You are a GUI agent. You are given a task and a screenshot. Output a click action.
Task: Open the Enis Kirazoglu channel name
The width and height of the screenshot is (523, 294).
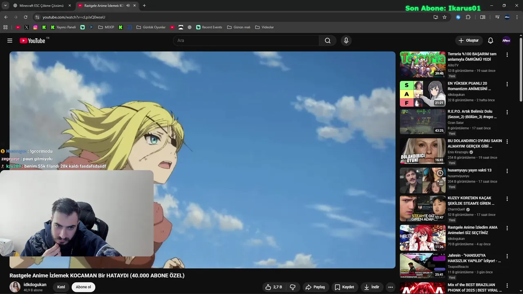458,152
